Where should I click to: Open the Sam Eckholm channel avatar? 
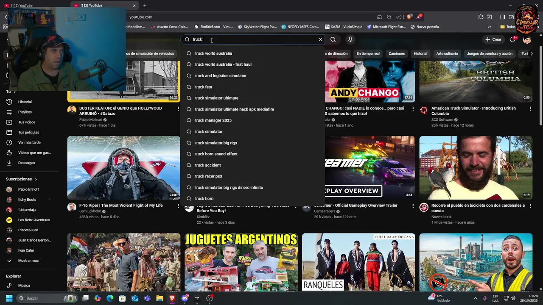point(72,207)
